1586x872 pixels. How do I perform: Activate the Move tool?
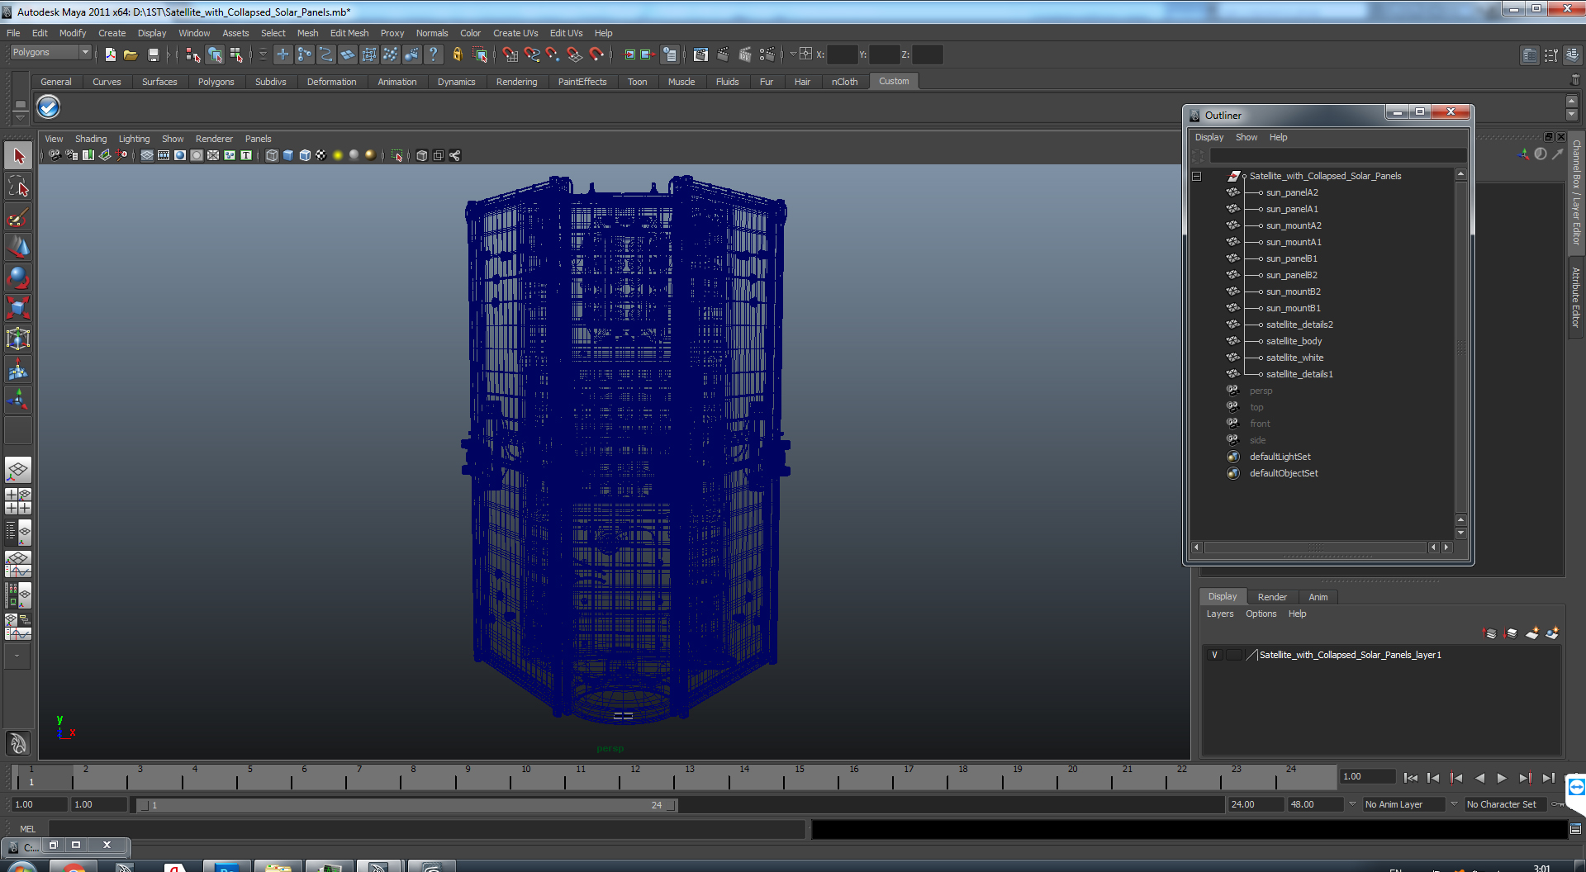(x=18, y=247)
